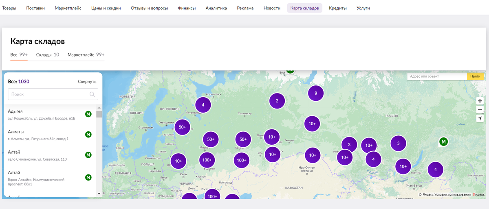Open the 10+ cluster near Уфа
The image size is (489, 209).
click(x=273, y=155)
